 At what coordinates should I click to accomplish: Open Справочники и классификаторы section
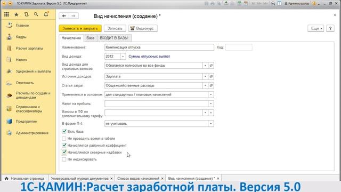click(x=29, y=109)
